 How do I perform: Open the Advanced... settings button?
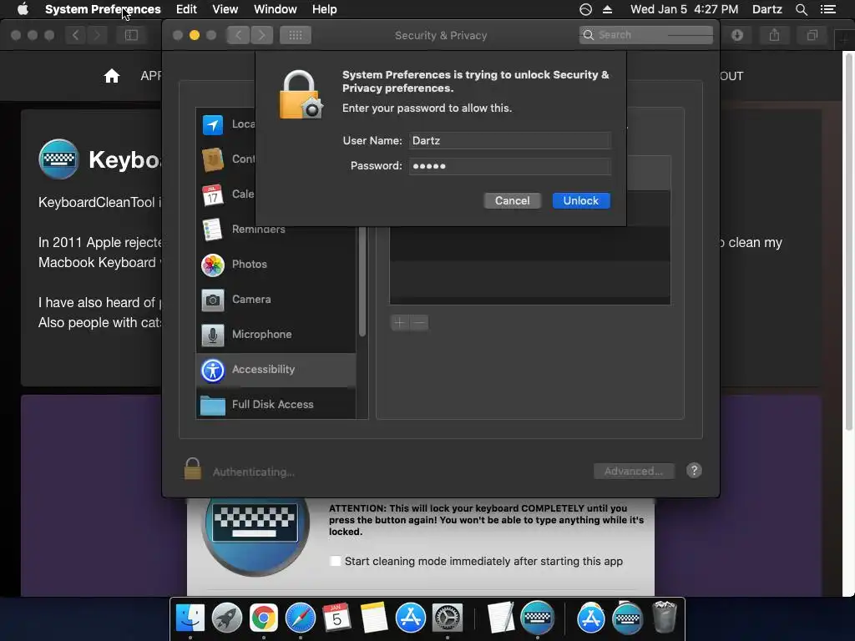point(634,471)
